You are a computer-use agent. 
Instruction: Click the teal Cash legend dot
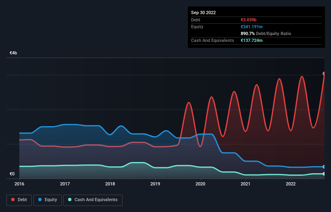tap(70, 200)
